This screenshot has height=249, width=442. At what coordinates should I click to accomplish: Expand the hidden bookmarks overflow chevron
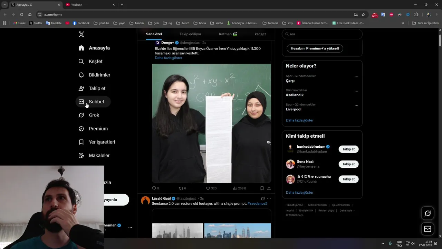pyautogui.click(x=403, y=23)
